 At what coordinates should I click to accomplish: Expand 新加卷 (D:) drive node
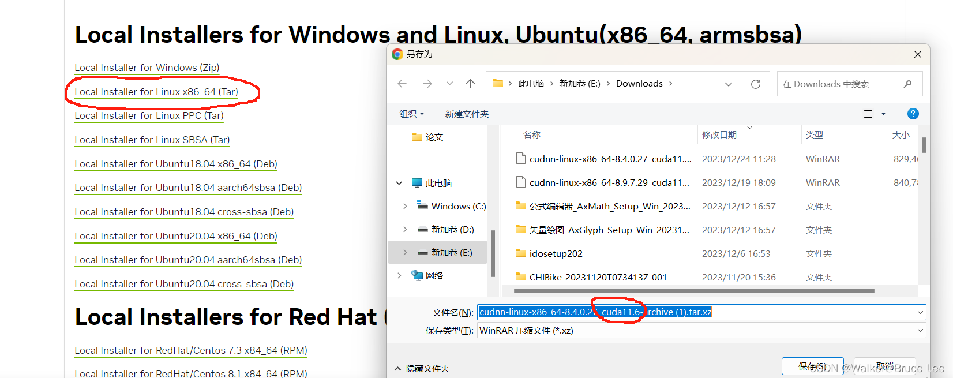[405, 229]
